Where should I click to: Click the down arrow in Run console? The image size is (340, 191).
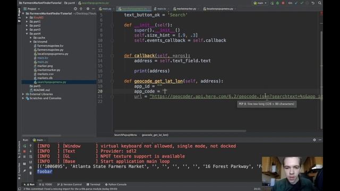coord(31,151)
